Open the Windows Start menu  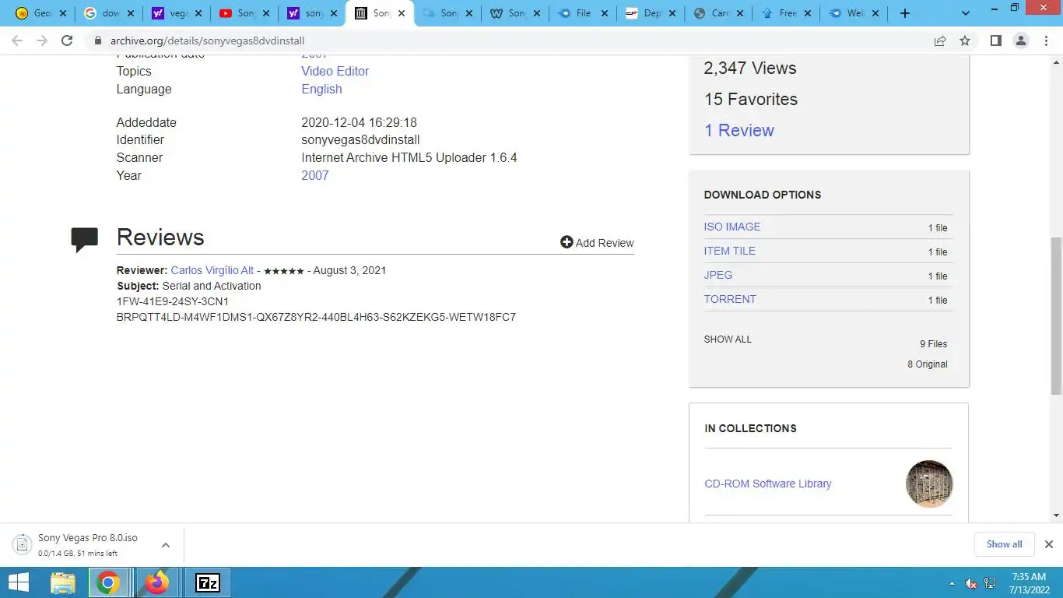tap(18, 582)
